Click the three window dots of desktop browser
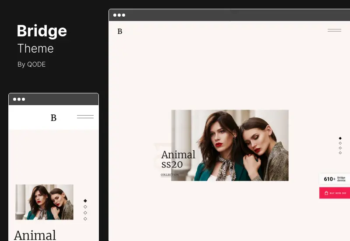 [x=119, y=15]
